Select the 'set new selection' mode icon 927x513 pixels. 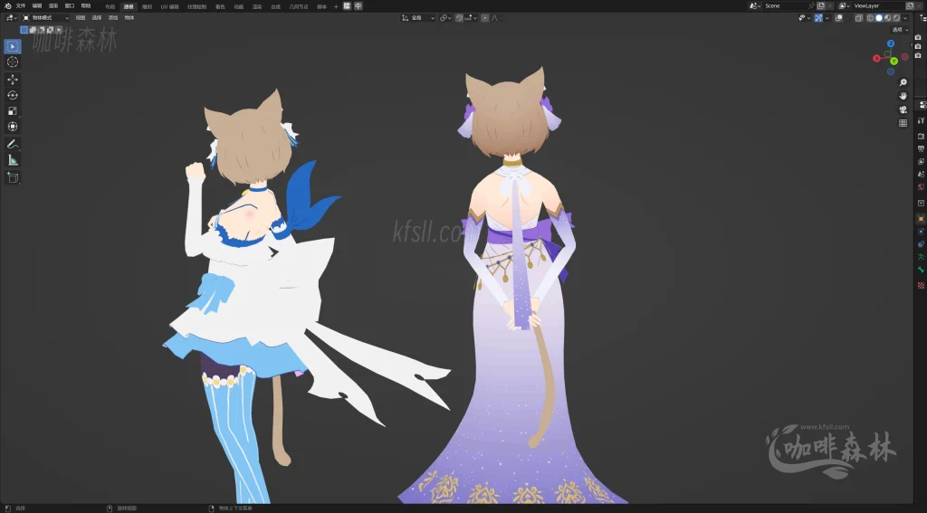(x=24, y=30)
